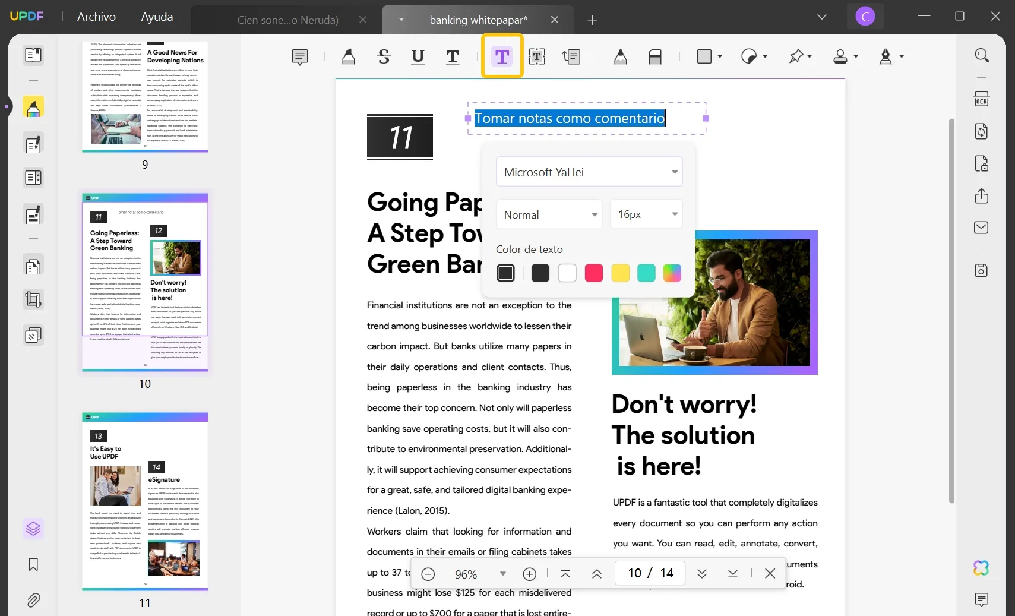1015x616 pixels.
Task: Jump to the last page
Action: pyautogui.click(x=733, y=574)
